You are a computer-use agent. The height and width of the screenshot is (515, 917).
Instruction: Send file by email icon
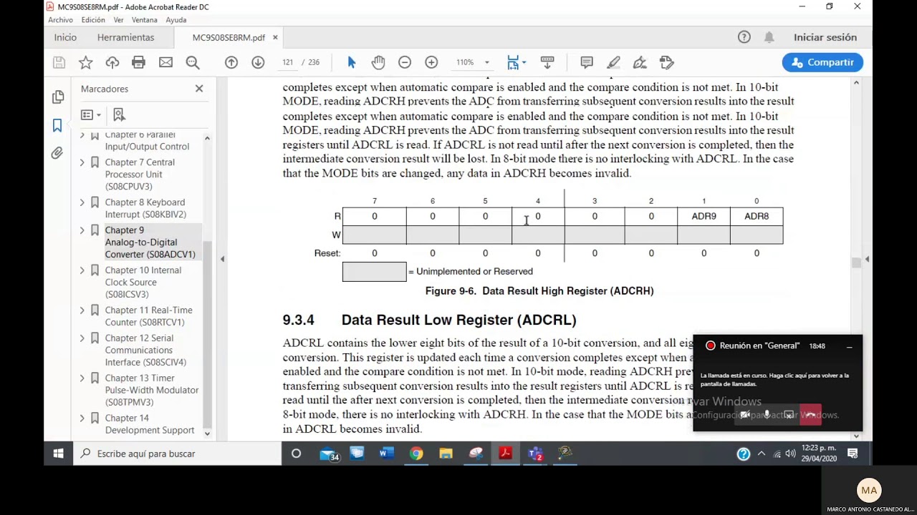pyautogui.click(x=165, y=62)
